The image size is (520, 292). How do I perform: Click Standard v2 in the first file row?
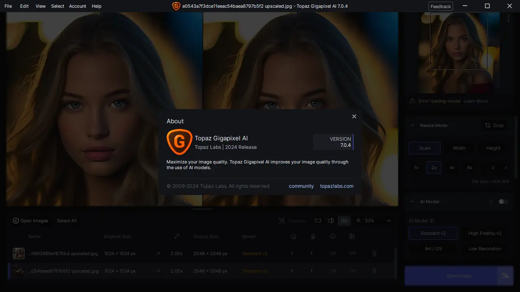(255, 253)
